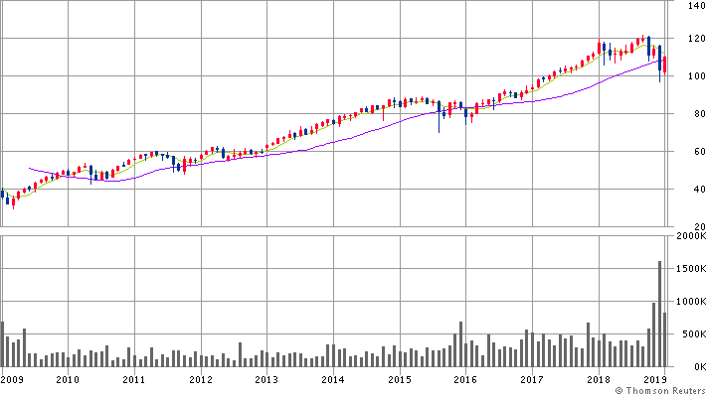Click the 1500K volume axis label
Viewport: 706px width, 397px height.
(691, 269)
